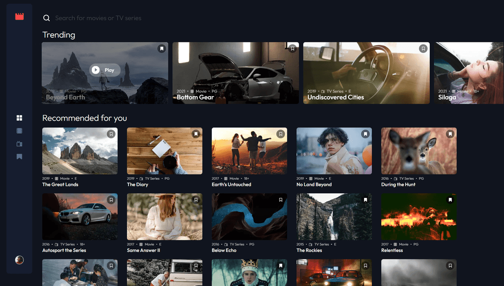Open the user profile avatar
The image size is (504, 286).
point(19,259)
